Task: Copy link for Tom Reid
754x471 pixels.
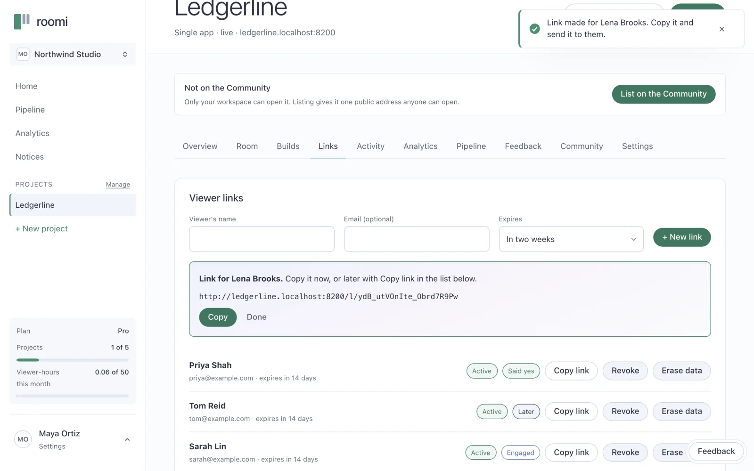Action: [x=571, y=411]
